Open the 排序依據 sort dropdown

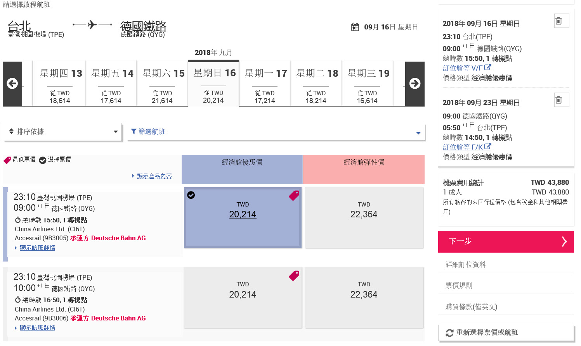[62, 132]
